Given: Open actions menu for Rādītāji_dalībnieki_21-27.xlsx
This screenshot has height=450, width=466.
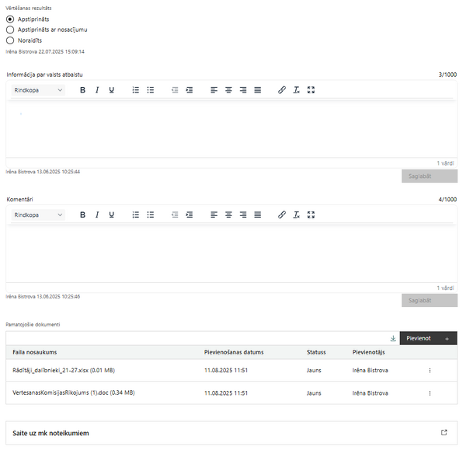Looking at the screenshot, I should click(429, 370).
